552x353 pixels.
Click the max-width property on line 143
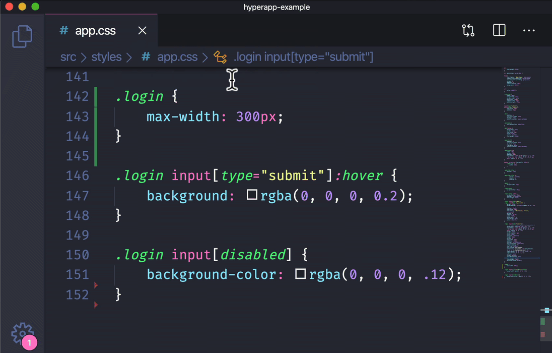click(x=183, y=116)
